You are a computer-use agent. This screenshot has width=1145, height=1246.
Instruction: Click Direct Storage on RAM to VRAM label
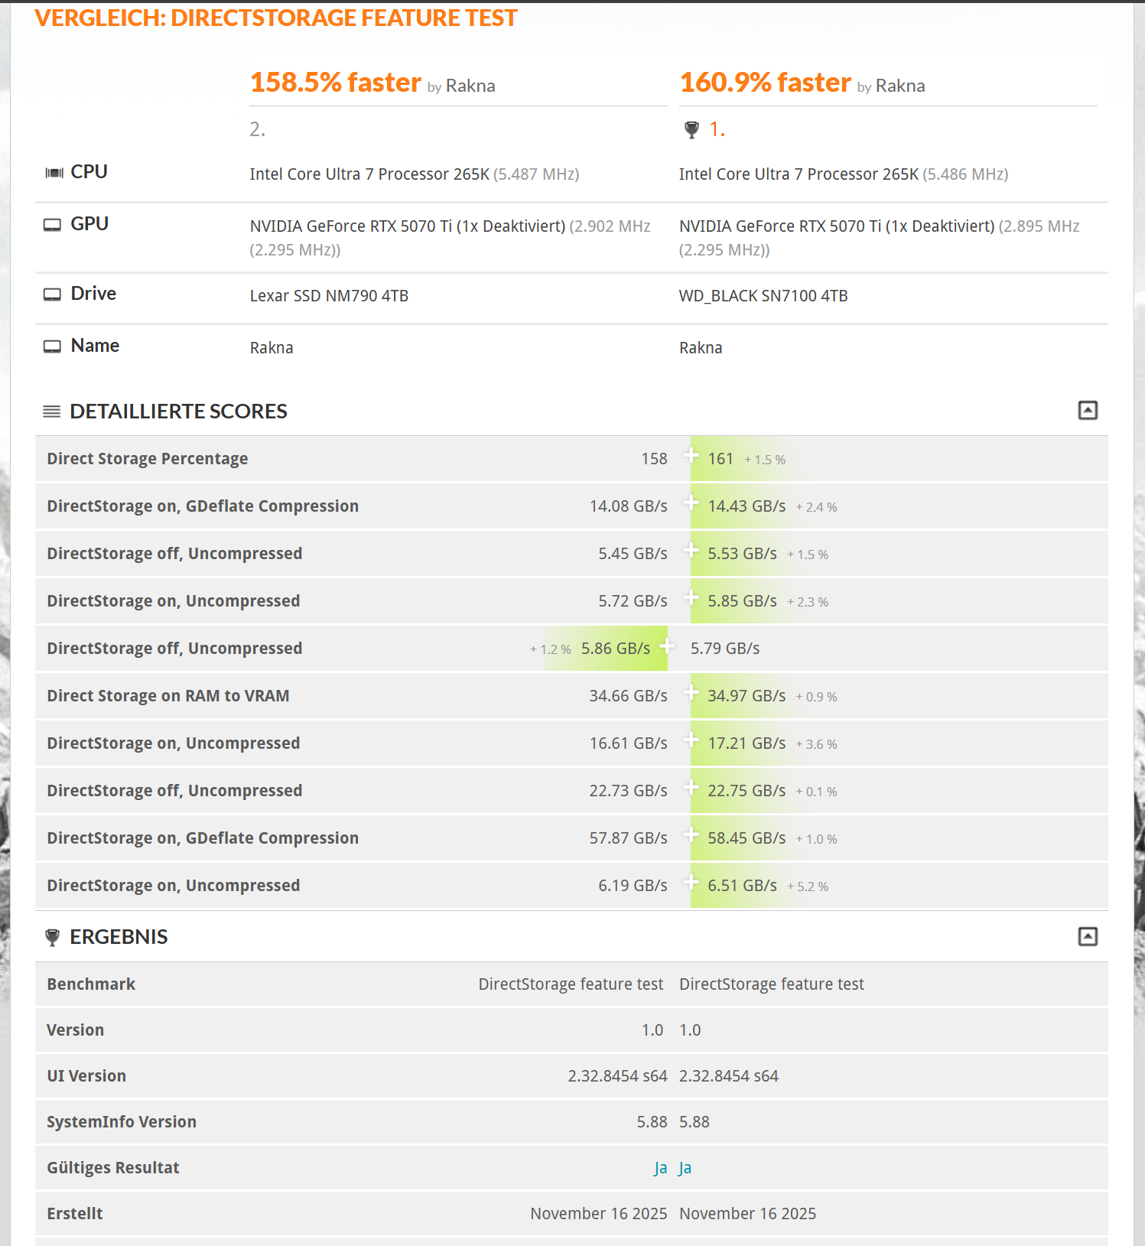168,696
